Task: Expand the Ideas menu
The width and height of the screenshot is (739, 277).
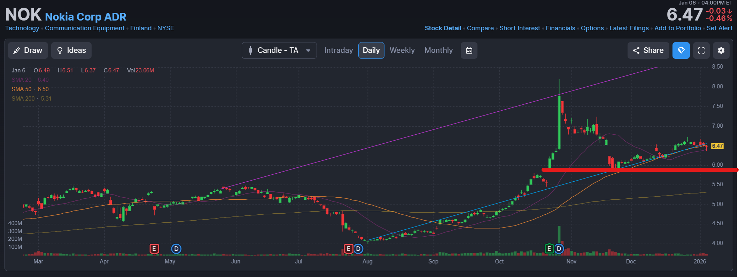Action: pos(71,50)
